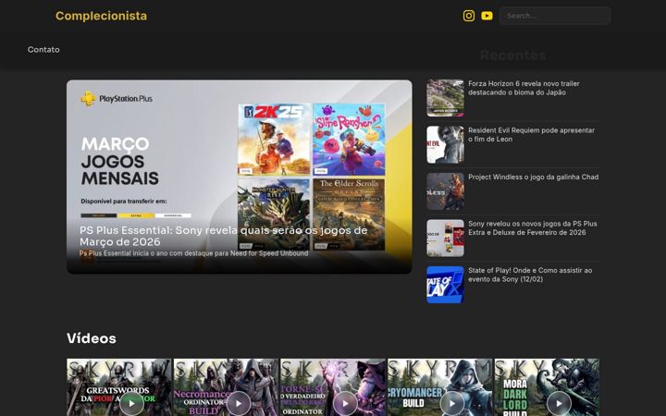Click the Forza Horizon 6 thumbnail
Image resolution: width=666 pixels, height=416 pixels.
(x=445, y=98)
